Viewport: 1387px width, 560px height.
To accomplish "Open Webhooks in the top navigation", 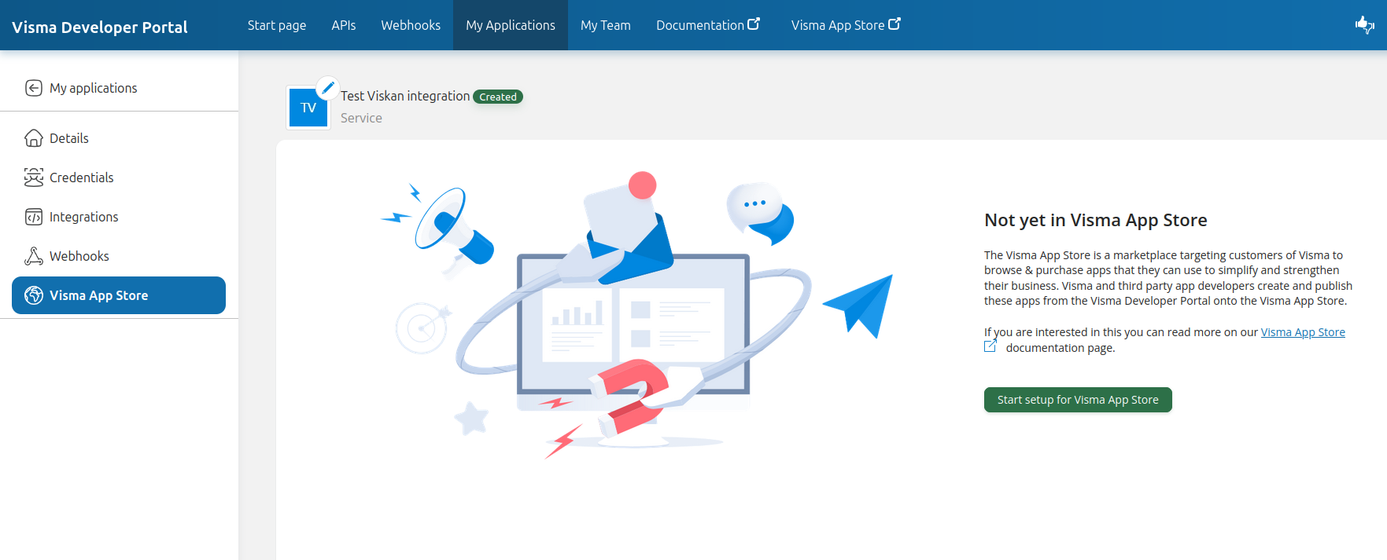I will tap(411, 25).
